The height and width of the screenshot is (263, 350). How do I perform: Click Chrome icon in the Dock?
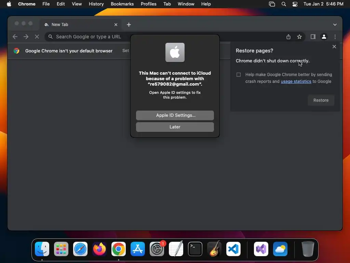point(119,249)
